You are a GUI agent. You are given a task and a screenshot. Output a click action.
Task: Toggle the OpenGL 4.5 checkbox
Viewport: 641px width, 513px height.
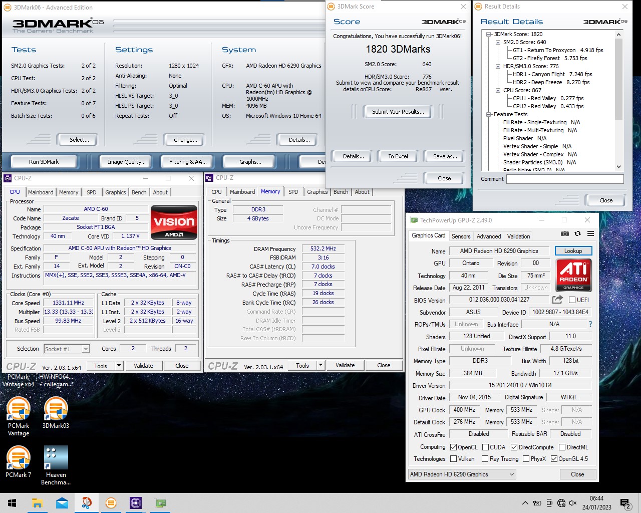(554, 458)
